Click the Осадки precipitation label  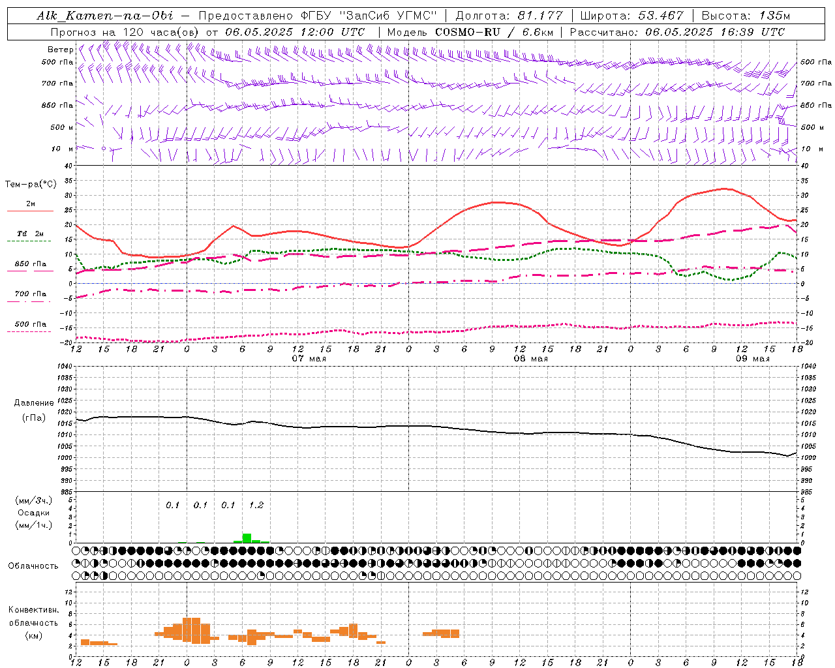click(34, 513)
